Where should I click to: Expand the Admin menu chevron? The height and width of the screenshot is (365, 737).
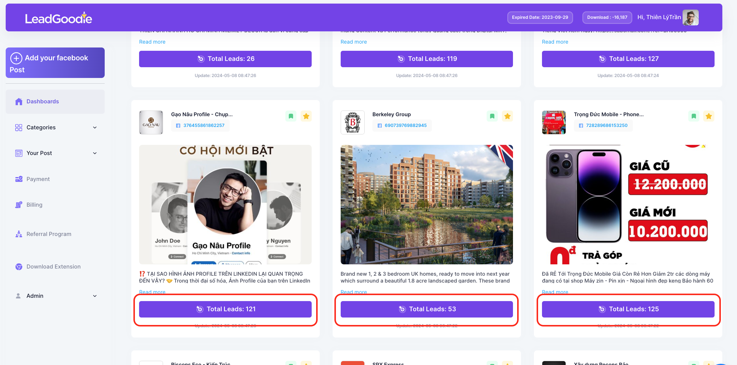click(x=95, y=296)
